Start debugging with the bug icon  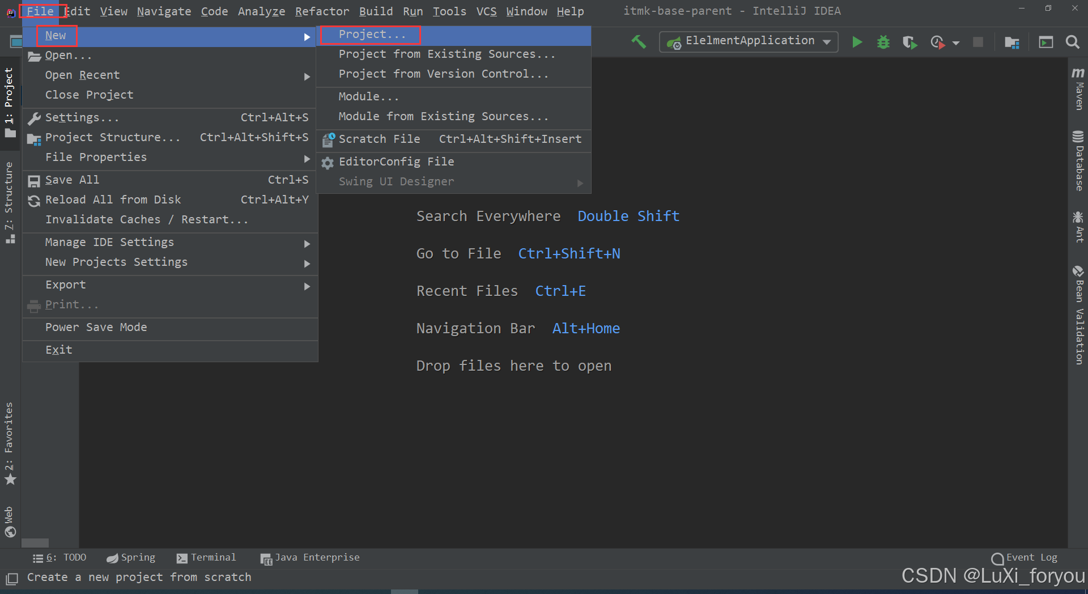pos(883,42)
